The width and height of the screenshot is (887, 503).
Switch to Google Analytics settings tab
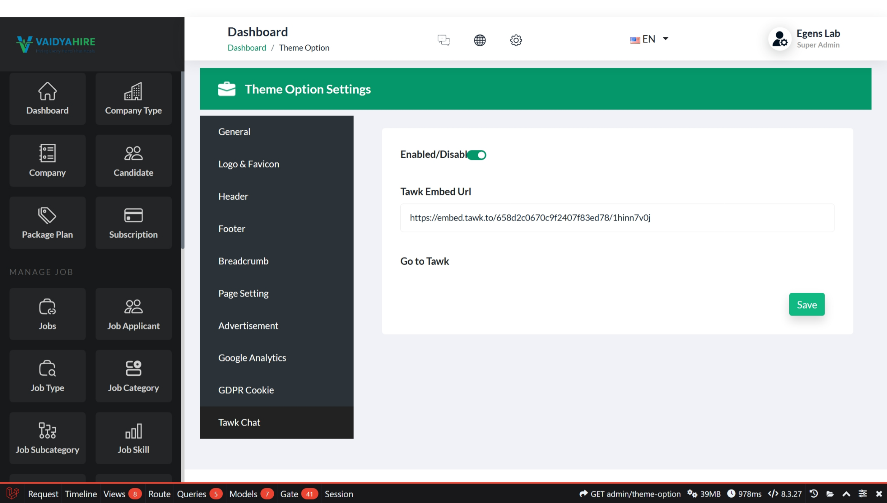(252, 358)
